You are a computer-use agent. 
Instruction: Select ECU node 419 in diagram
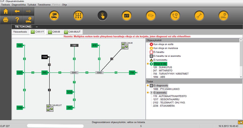[94, 45]
